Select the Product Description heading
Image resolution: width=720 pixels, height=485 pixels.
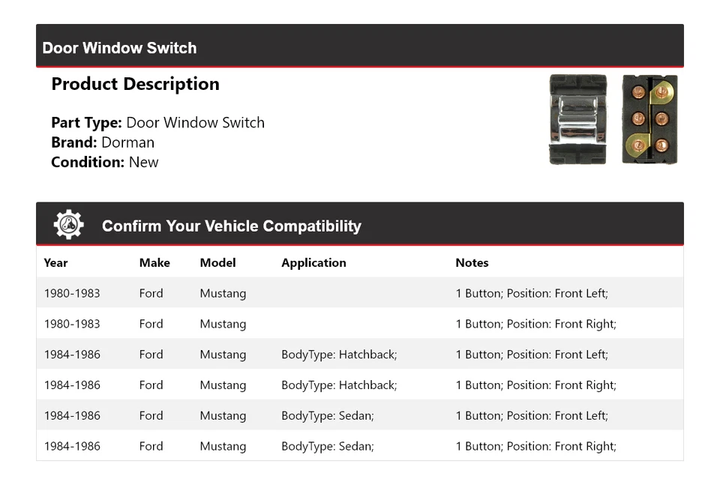coord(135,84)
